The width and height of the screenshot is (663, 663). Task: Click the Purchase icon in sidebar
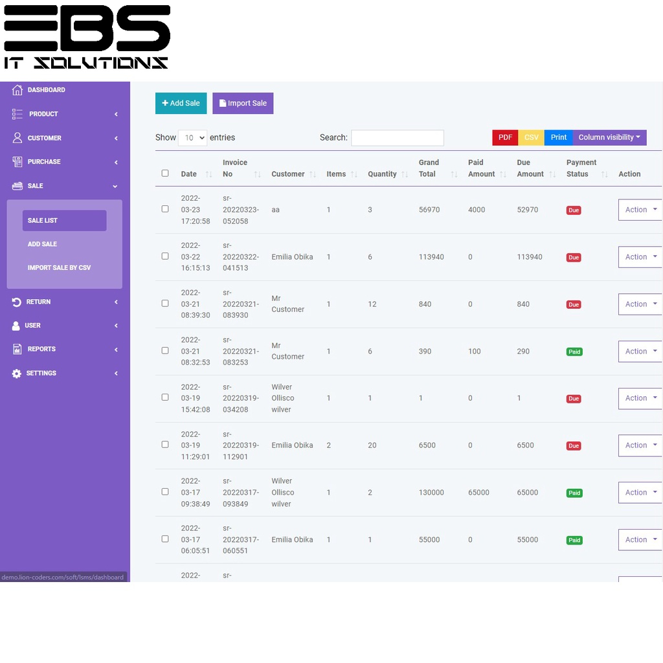(x=17, y=161)
